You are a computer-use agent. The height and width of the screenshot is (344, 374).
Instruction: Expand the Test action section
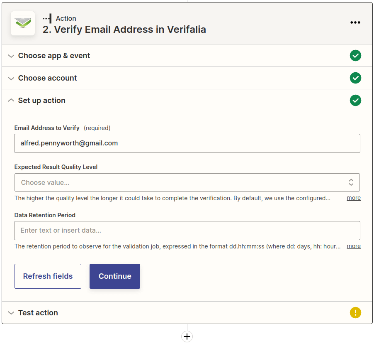(x=38, y=313)
